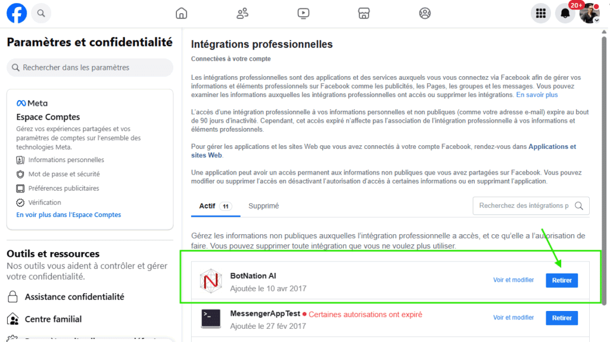Click the BotNation AI app thumbnail
This screenshot has height=342, width=610.
point(211,281)
